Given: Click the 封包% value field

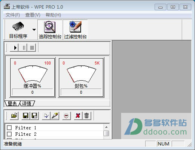Looking at the screenshot, I should coord(81,92).
